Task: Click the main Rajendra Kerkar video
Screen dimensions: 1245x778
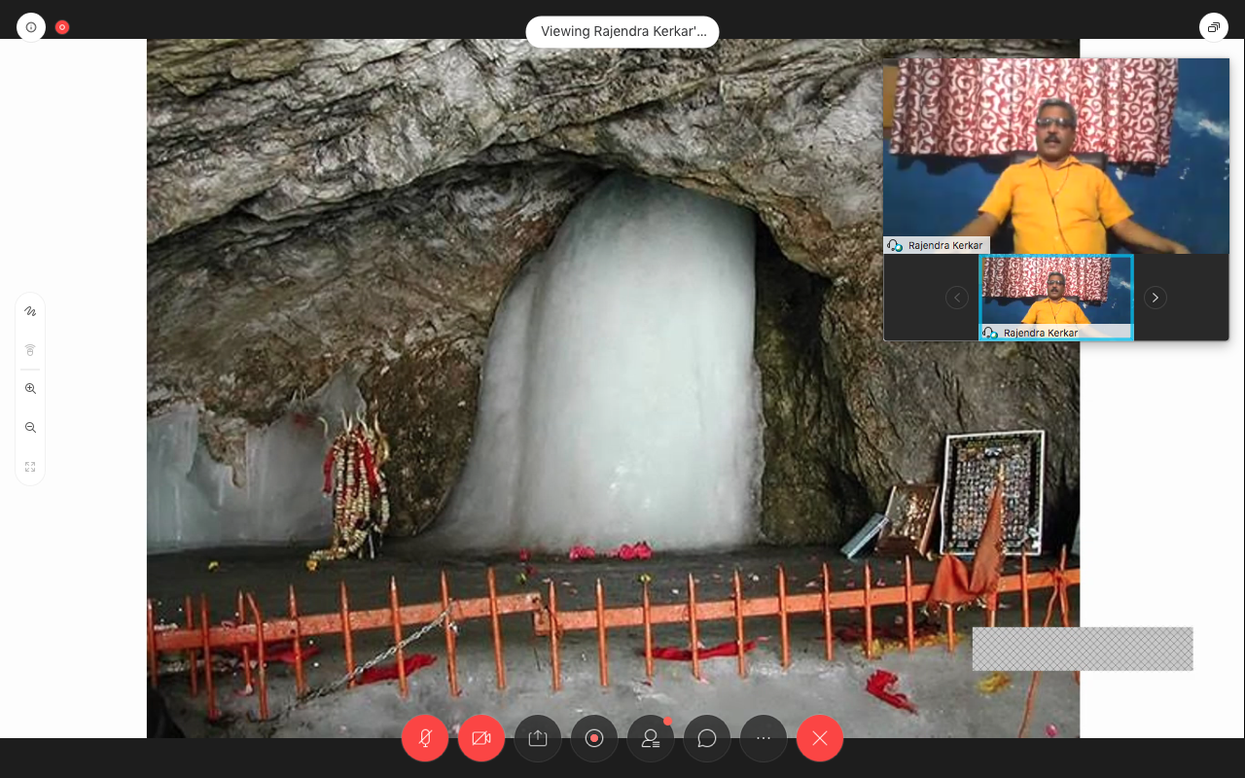Action: (x=1056, y=156)
